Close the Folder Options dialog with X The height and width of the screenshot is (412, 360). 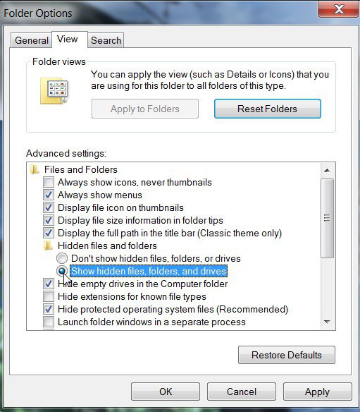[338, 9]
